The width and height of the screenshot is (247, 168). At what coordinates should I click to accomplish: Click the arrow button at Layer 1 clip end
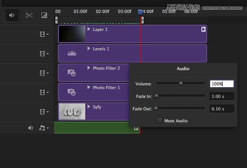click(203, 30)
